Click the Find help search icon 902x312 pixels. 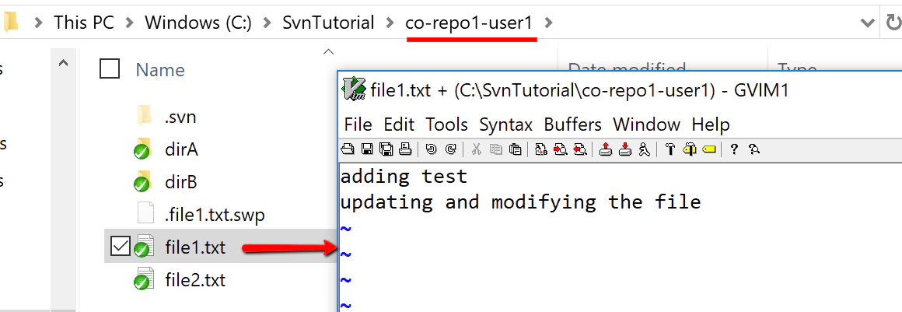754,149
